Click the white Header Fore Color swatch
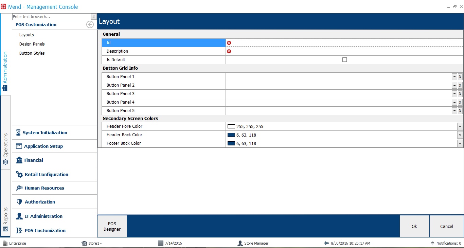The height and width of the screenshot is (248, 464). pos(231,126)
